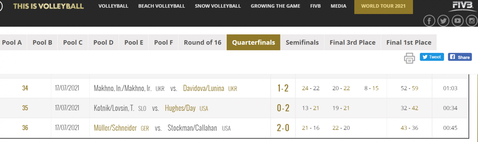Select the Final 3rd Place tab

353,42
